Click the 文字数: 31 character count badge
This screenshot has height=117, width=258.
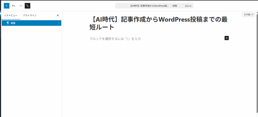click(x=249, y=15)
